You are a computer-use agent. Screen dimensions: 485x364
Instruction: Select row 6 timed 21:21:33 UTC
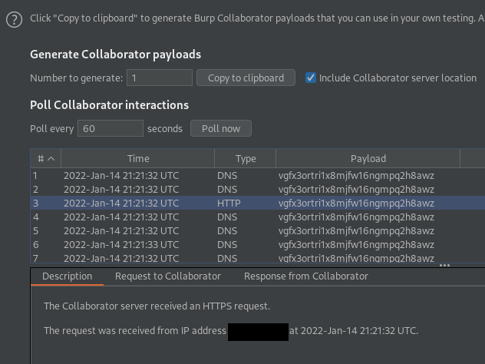[x=258, y=244]
